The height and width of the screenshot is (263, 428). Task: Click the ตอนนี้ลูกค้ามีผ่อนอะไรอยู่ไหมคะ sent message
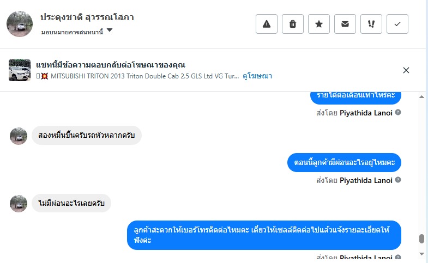point(344,162)
